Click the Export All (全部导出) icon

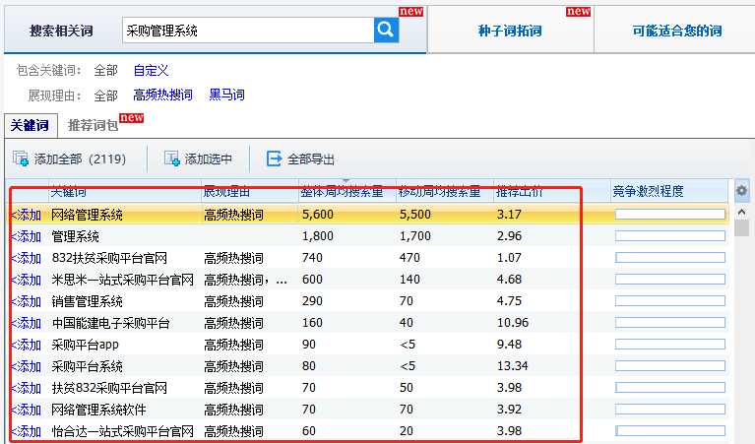tap(275, 159)
